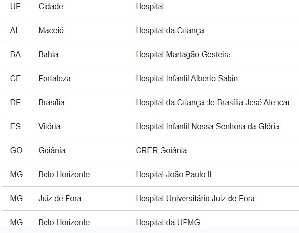Select CRER Goiânia hospital entry
Viewport: 299px width, 233px height.
(x=161, y=151)
